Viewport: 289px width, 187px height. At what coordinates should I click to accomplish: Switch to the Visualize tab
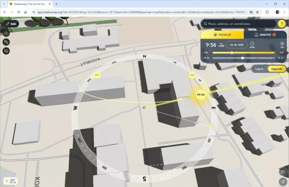coord(222,35)
